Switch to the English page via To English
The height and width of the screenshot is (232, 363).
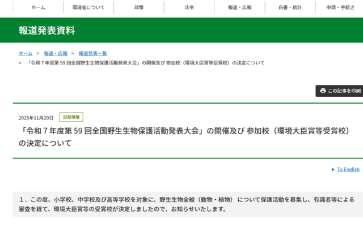click(348, 169)
